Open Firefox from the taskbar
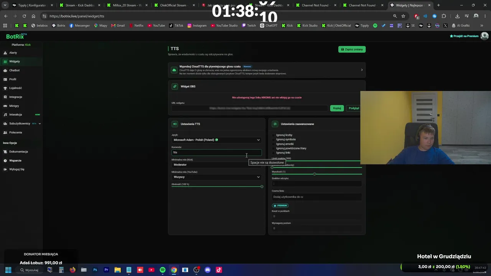This screenshot has height=276, width=491. (72, 270)
